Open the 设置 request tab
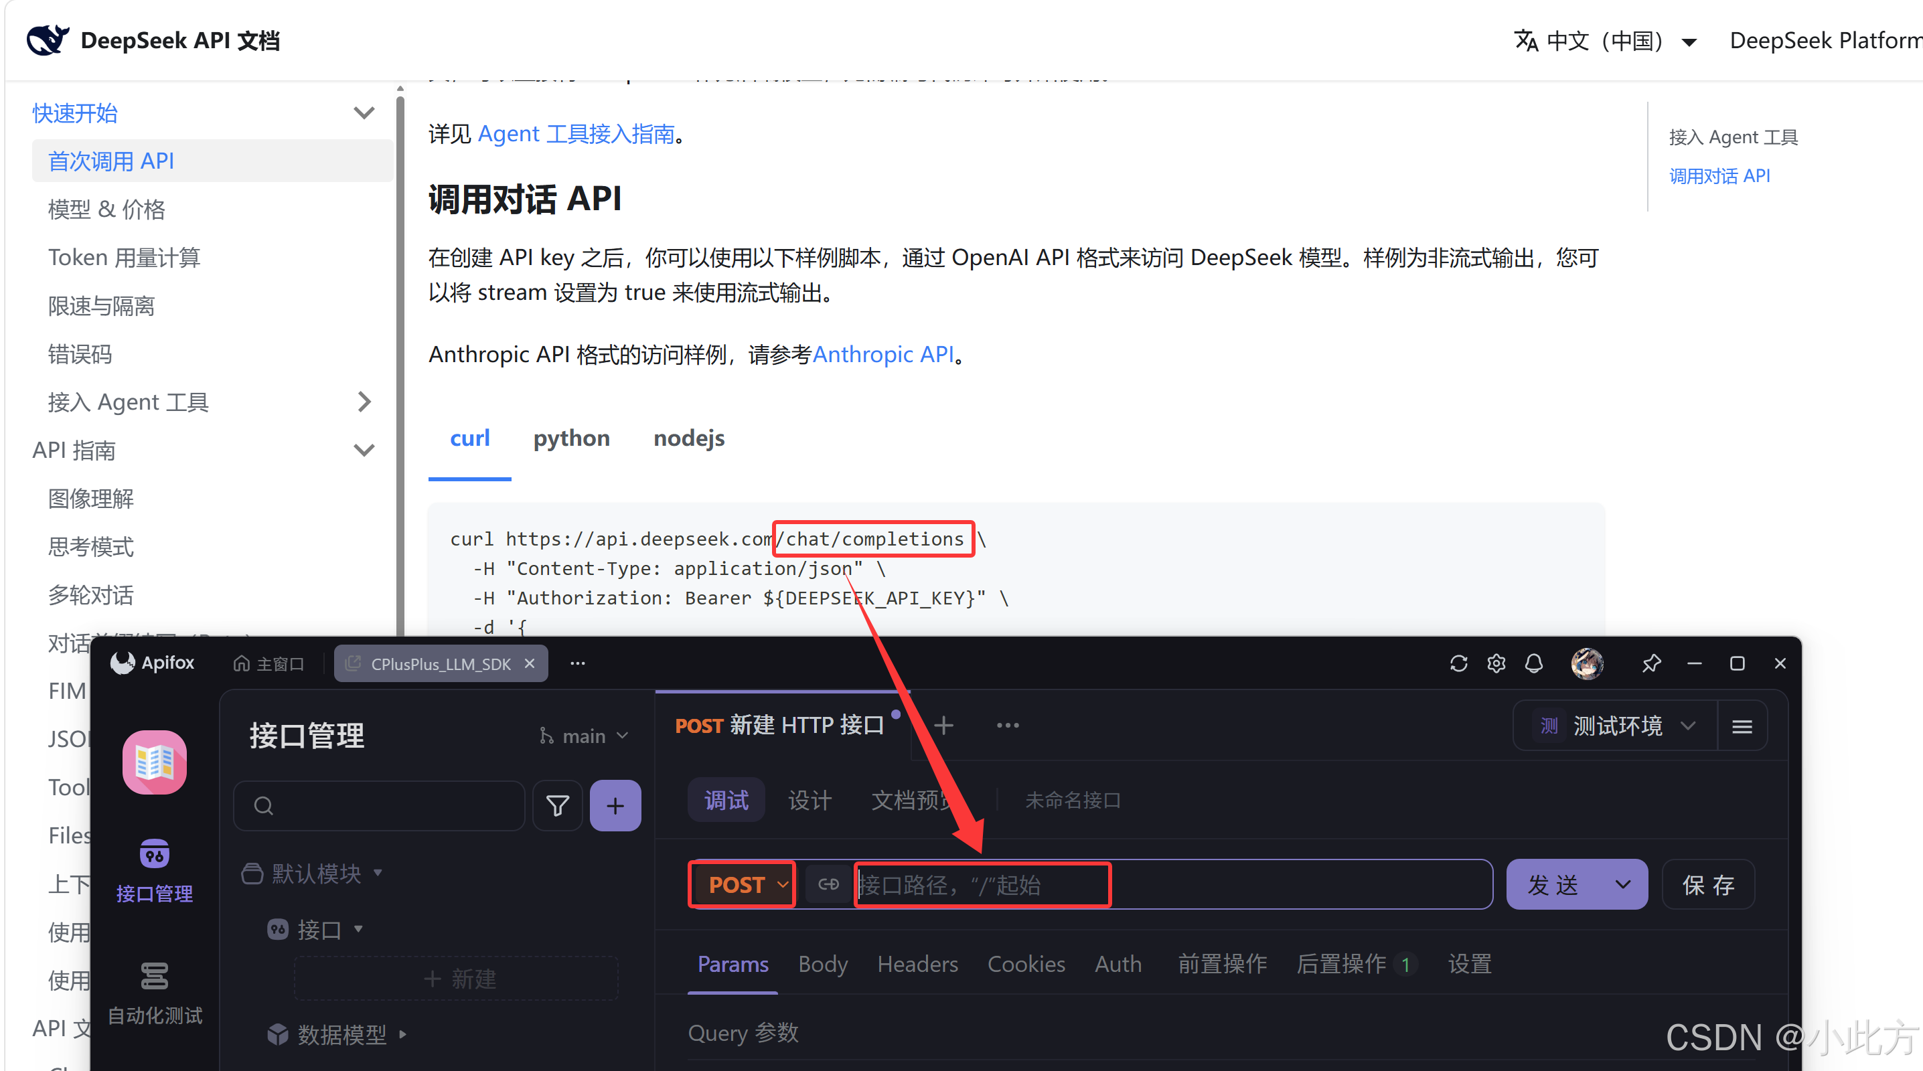The image size is (1923, 1071). coord(1469,963)
